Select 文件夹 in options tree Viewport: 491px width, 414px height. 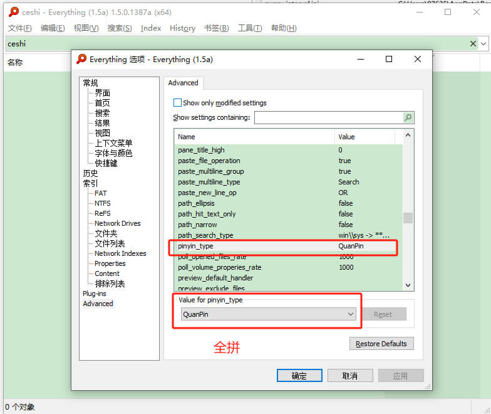pos(106,233)
